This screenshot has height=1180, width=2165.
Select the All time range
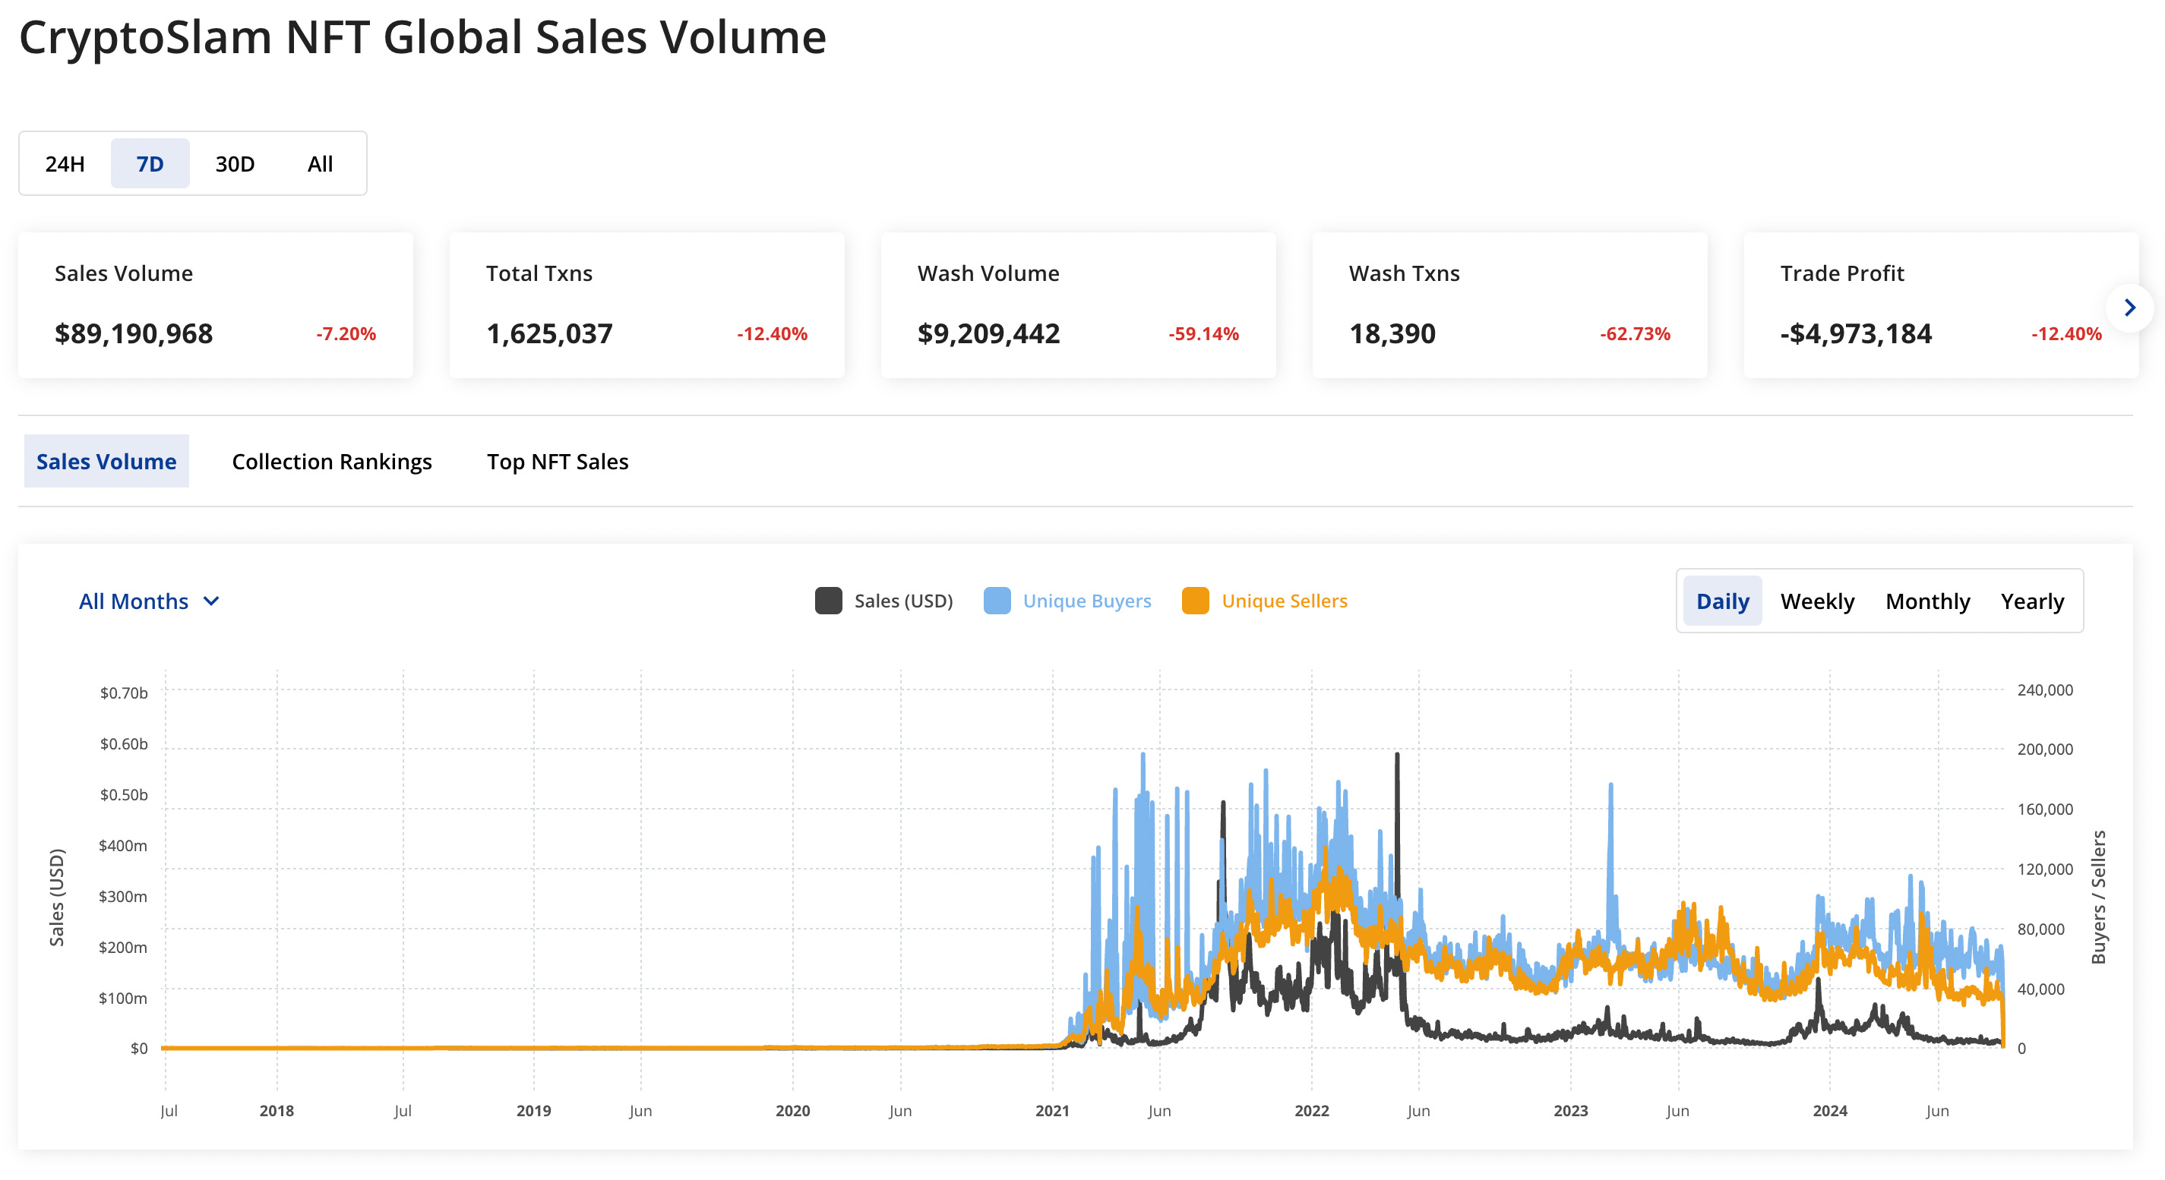319,164
